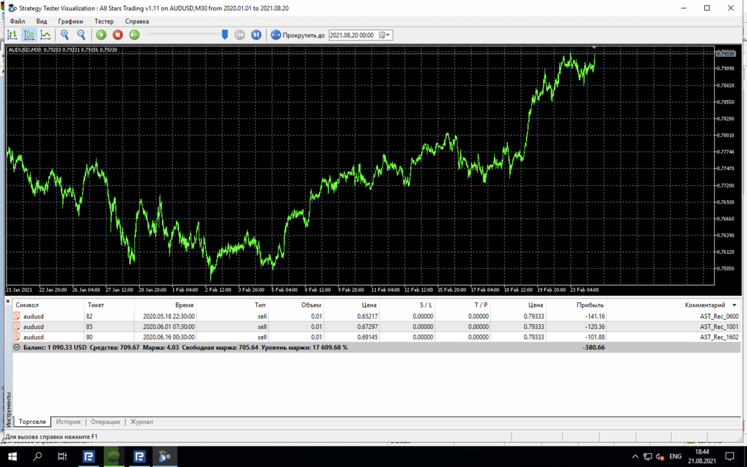
Task: Collapse the balance summary row toggle
Action: coord(17,348)
